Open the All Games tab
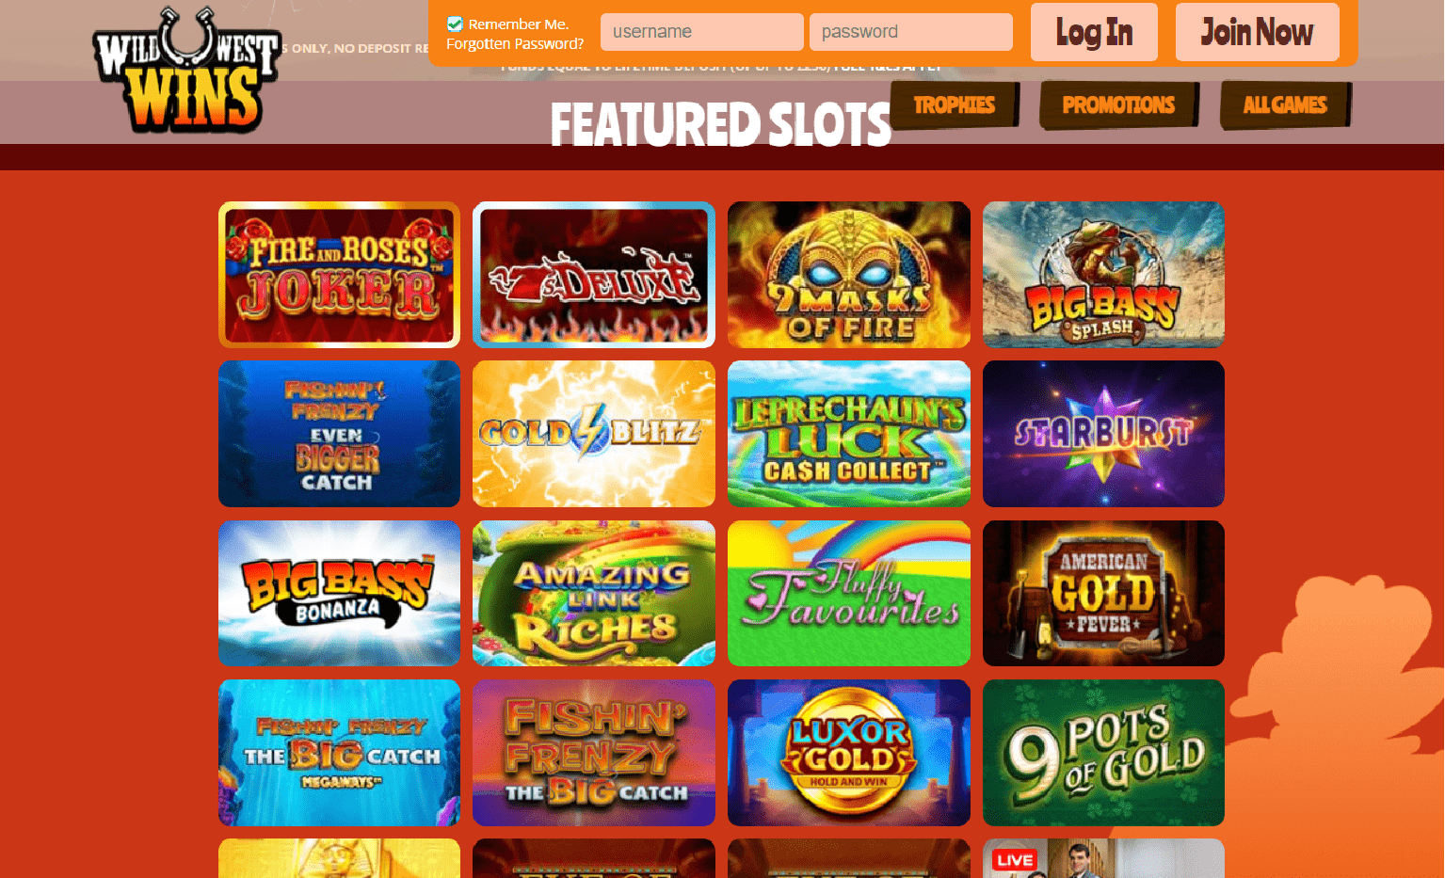The height and width of the screenshot is (878, 1445). 1285,104
